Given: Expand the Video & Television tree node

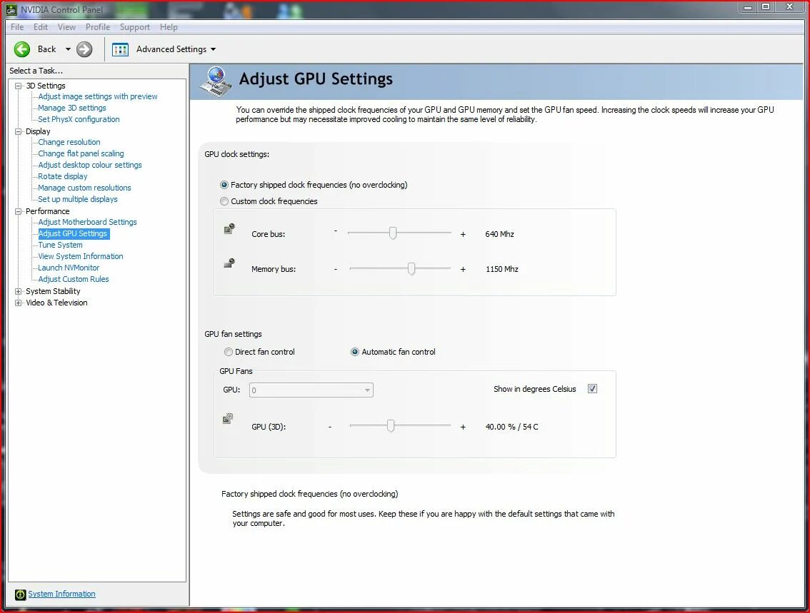Looking at the screenshot, I should (x=18, y=303).
